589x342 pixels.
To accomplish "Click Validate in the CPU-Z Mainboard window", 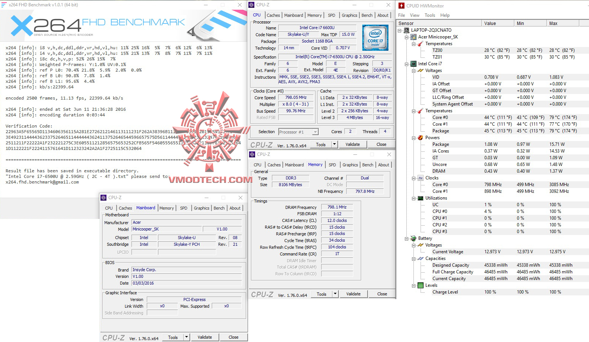I will (205, 337).
